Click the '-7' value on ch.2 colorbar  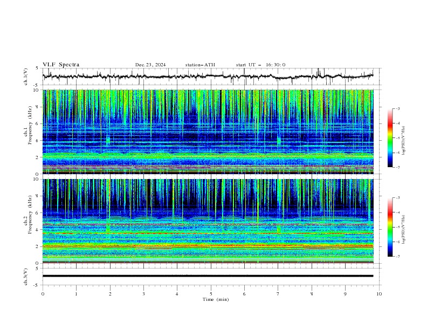[397, 256]
